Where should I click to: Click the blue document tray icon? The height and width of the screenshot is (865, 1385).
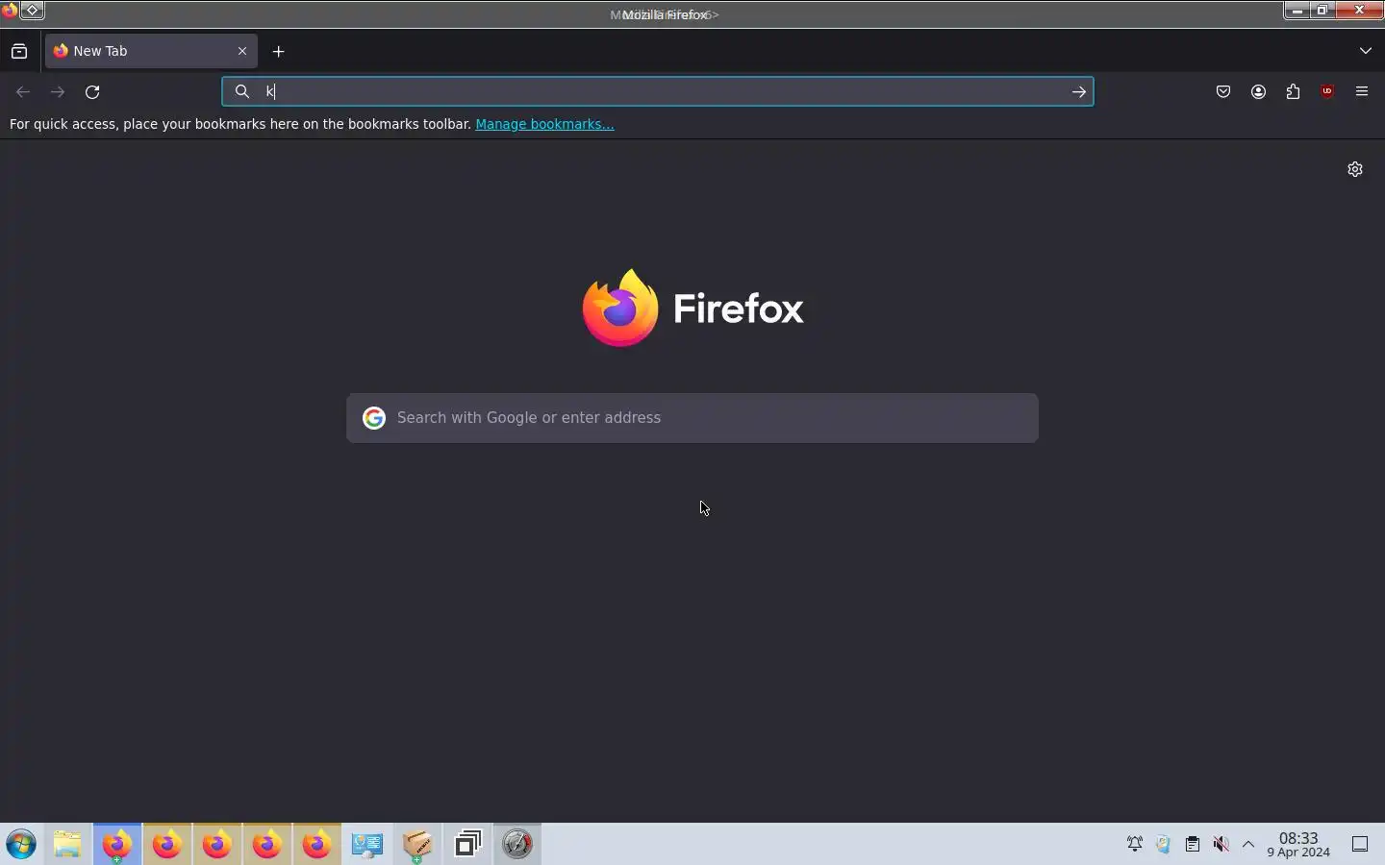[x=1165, y=846]
